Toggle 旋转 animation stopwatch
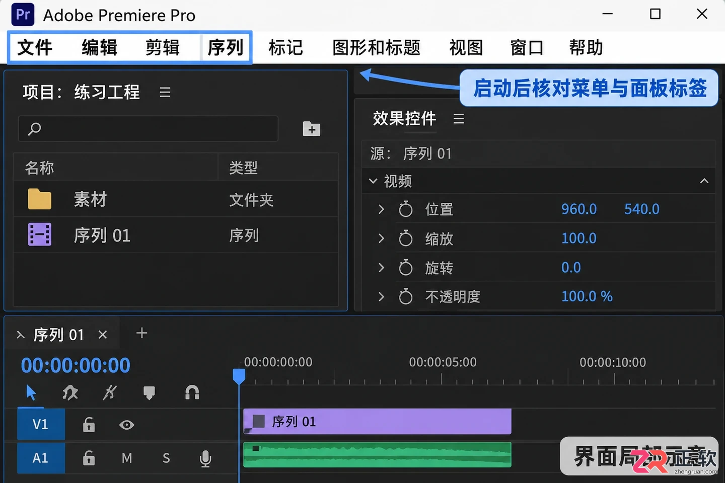The height and width of the screenshot is (483, 725). [406, 267]
